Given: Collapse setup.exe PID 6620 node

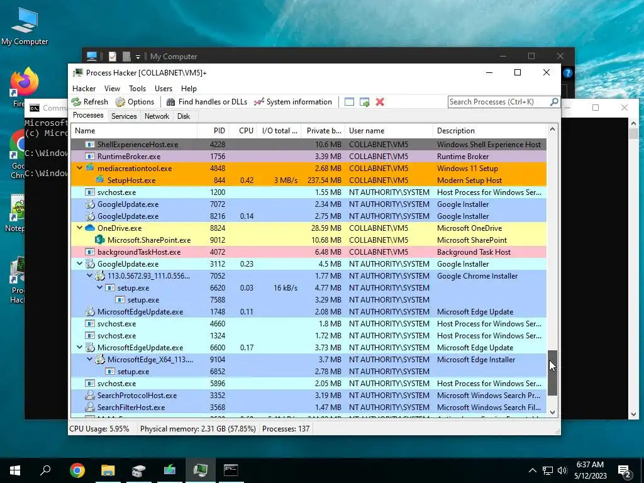Looking at the screenshot, I should (99, 287).
